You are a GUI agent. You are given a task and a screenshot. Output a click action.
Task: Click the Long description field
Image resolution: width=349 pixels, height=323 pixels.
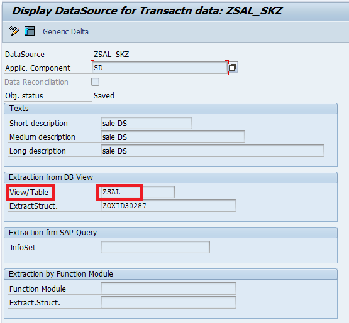[213, 151]
